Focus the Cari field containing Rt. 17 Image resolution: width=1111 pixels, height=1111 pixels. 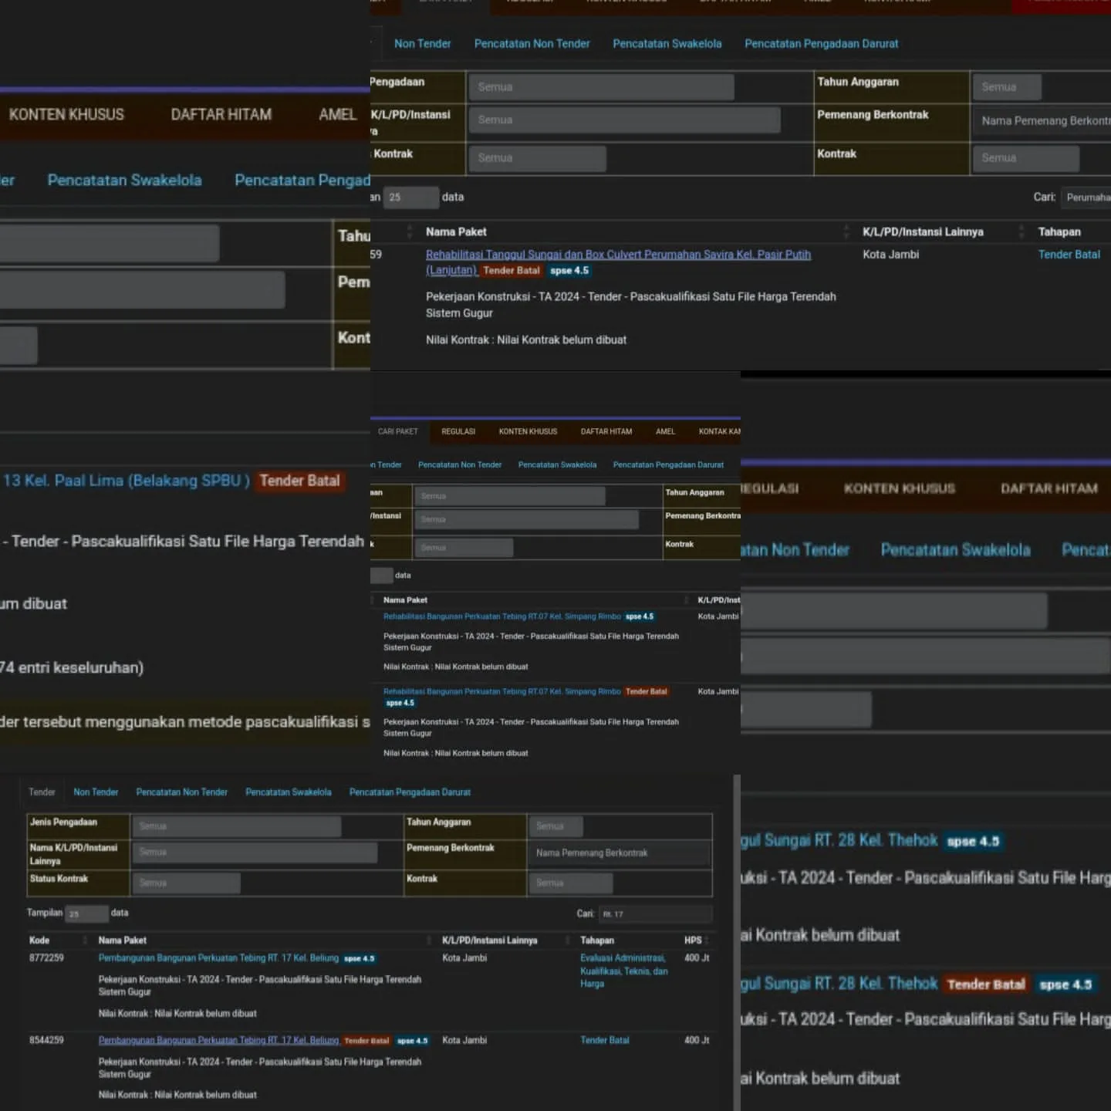pyautogui.click(x=654, y=914)
